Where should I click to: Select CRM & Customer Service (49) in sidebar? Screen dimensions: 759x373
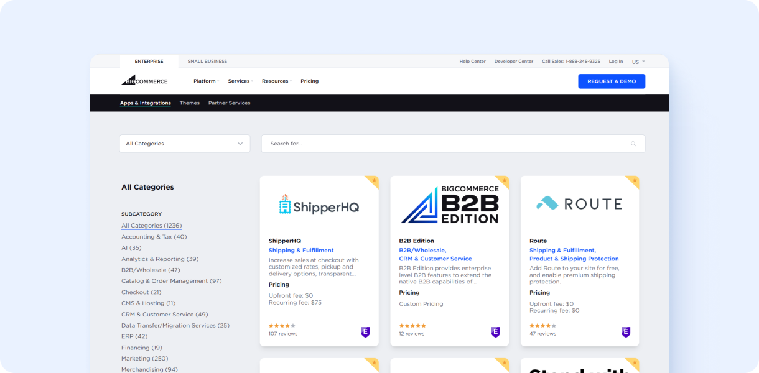point(165,315)
